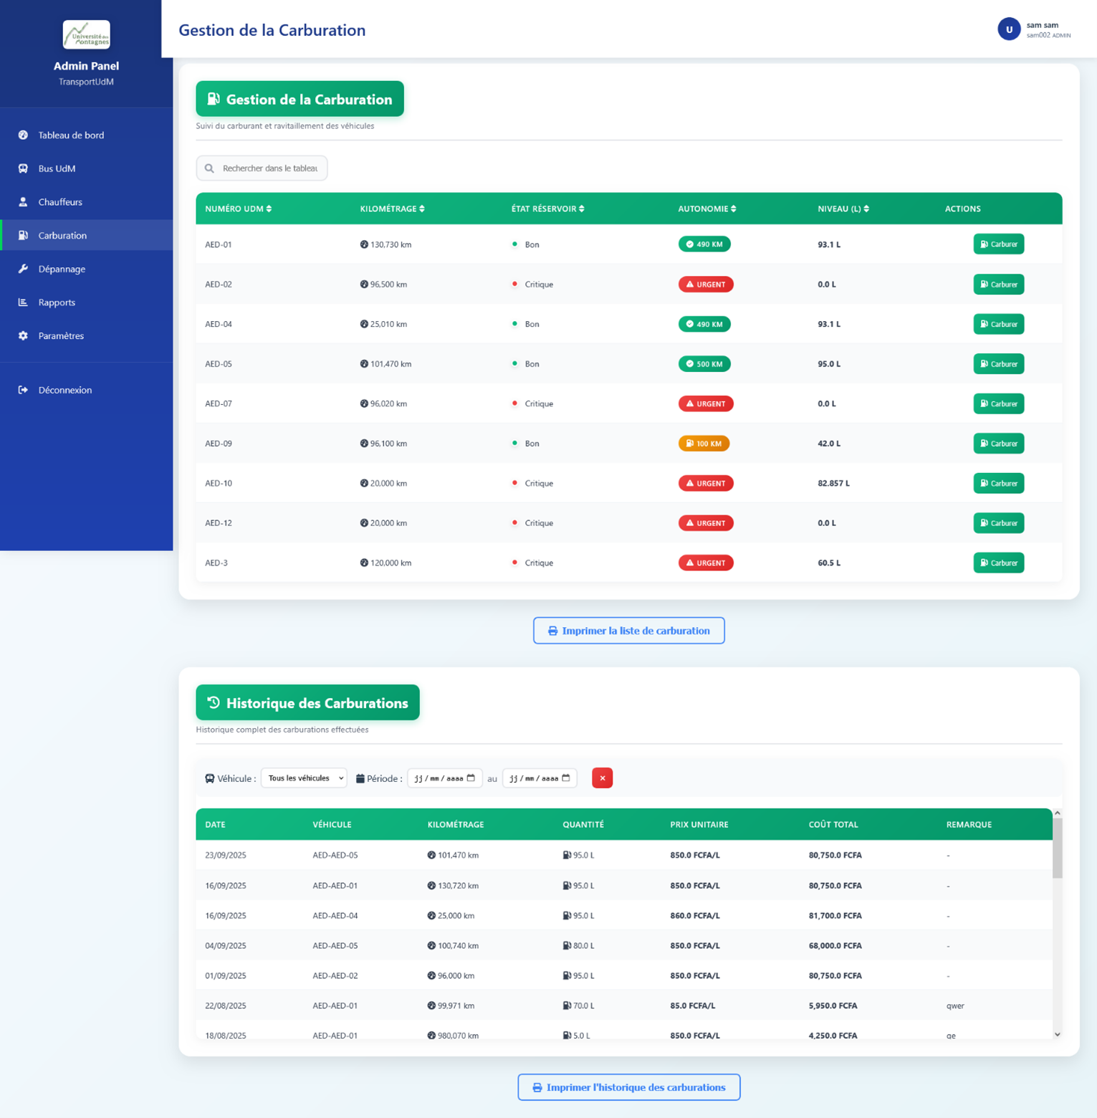
Task: Click the search magnifier icon
Action: (x=209, y=168)
